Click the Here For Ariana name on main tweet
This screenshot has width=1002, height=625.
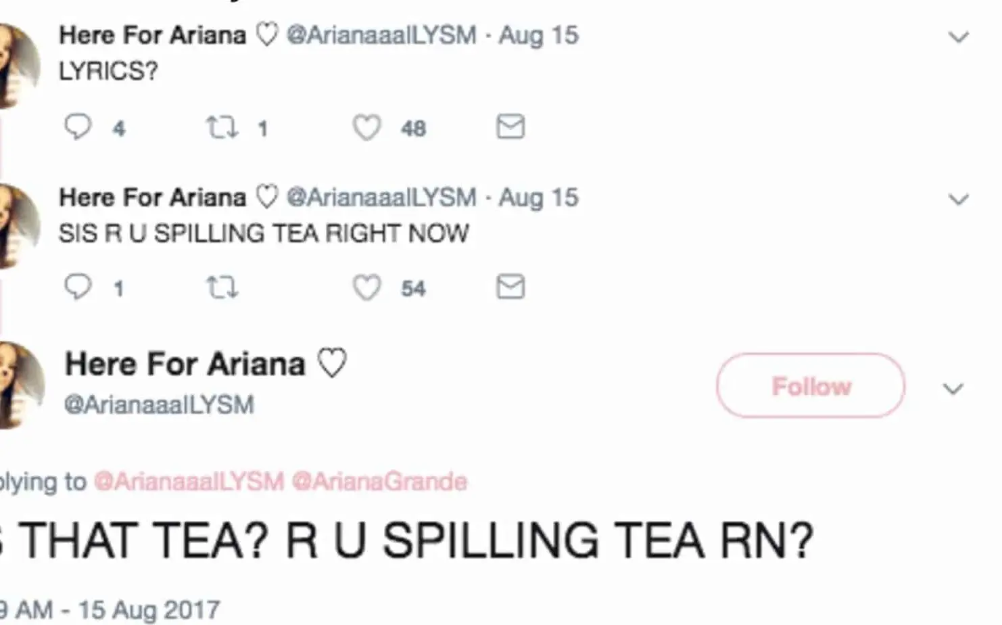pos(185,364)
